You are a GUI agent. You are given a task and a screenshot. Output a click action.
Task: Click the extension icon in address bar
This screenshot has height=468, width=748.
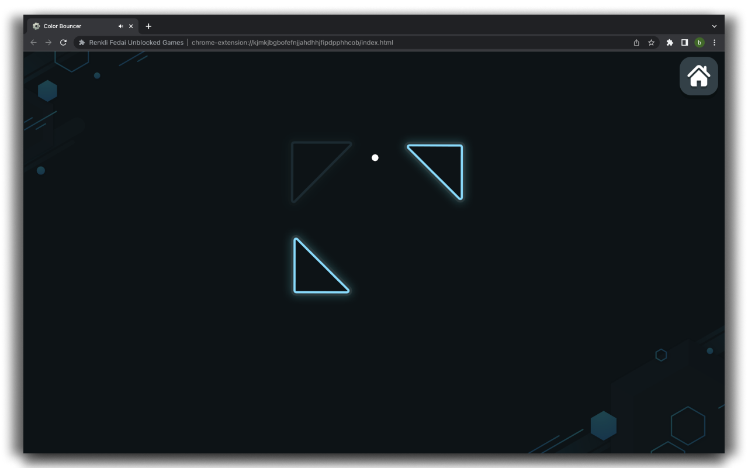[82, 43]
